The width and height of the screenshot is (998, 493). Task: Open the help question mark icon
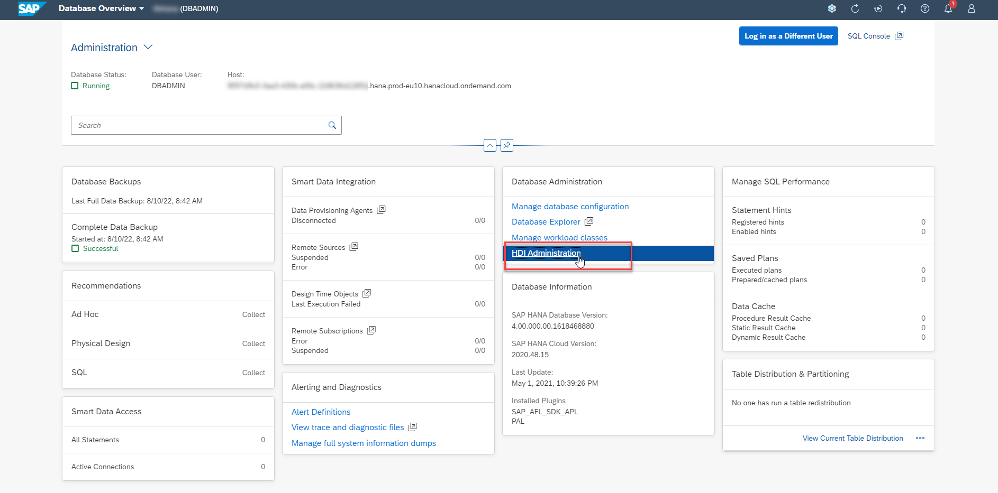(x=925, y=8)
